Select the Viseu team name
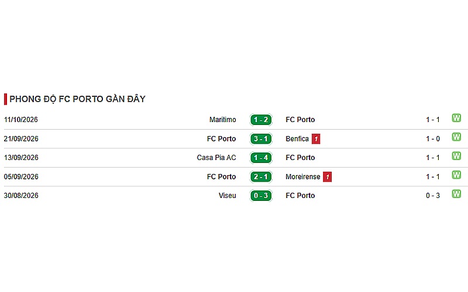 (228, 196)
